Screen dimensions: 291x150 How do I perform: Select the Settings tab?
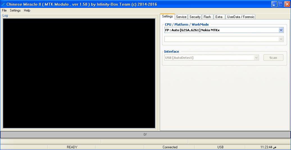point(167,16)
